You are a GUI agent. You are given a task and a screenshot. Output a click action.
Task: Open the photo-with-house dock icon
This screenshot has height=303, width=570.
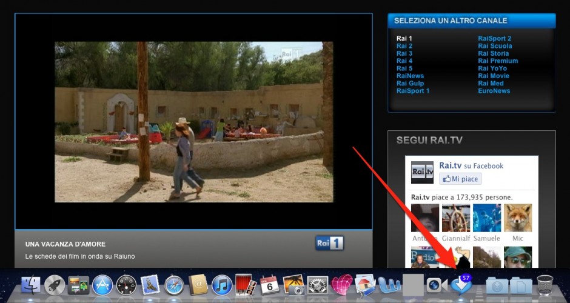365,284
